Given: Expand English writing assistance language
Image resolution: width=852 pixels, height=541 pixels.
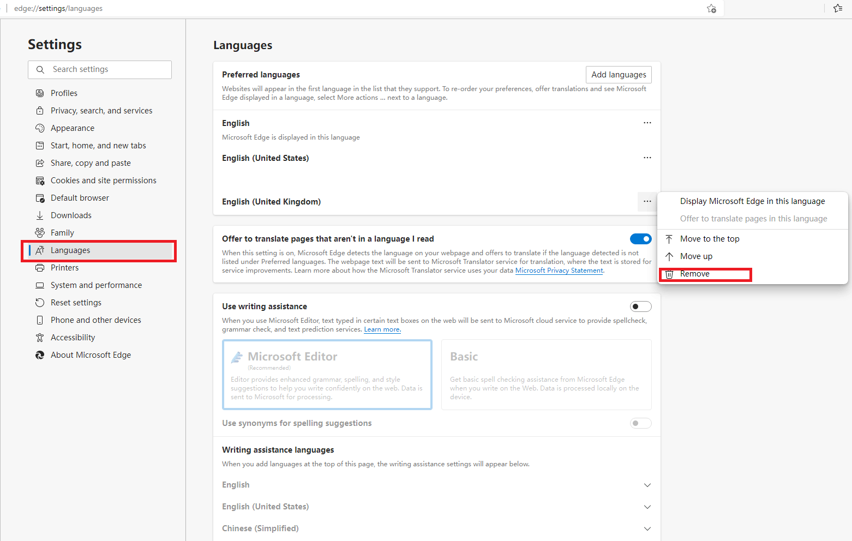Looking at the screenshot, I should click(x=647, y=485).
